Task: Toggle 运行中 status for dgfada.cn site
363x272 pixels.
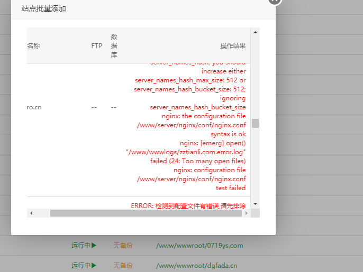Action: point(84,265)
